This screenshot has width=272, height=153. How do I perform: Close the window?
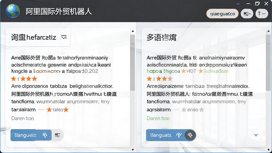click(x=266, y=4)
